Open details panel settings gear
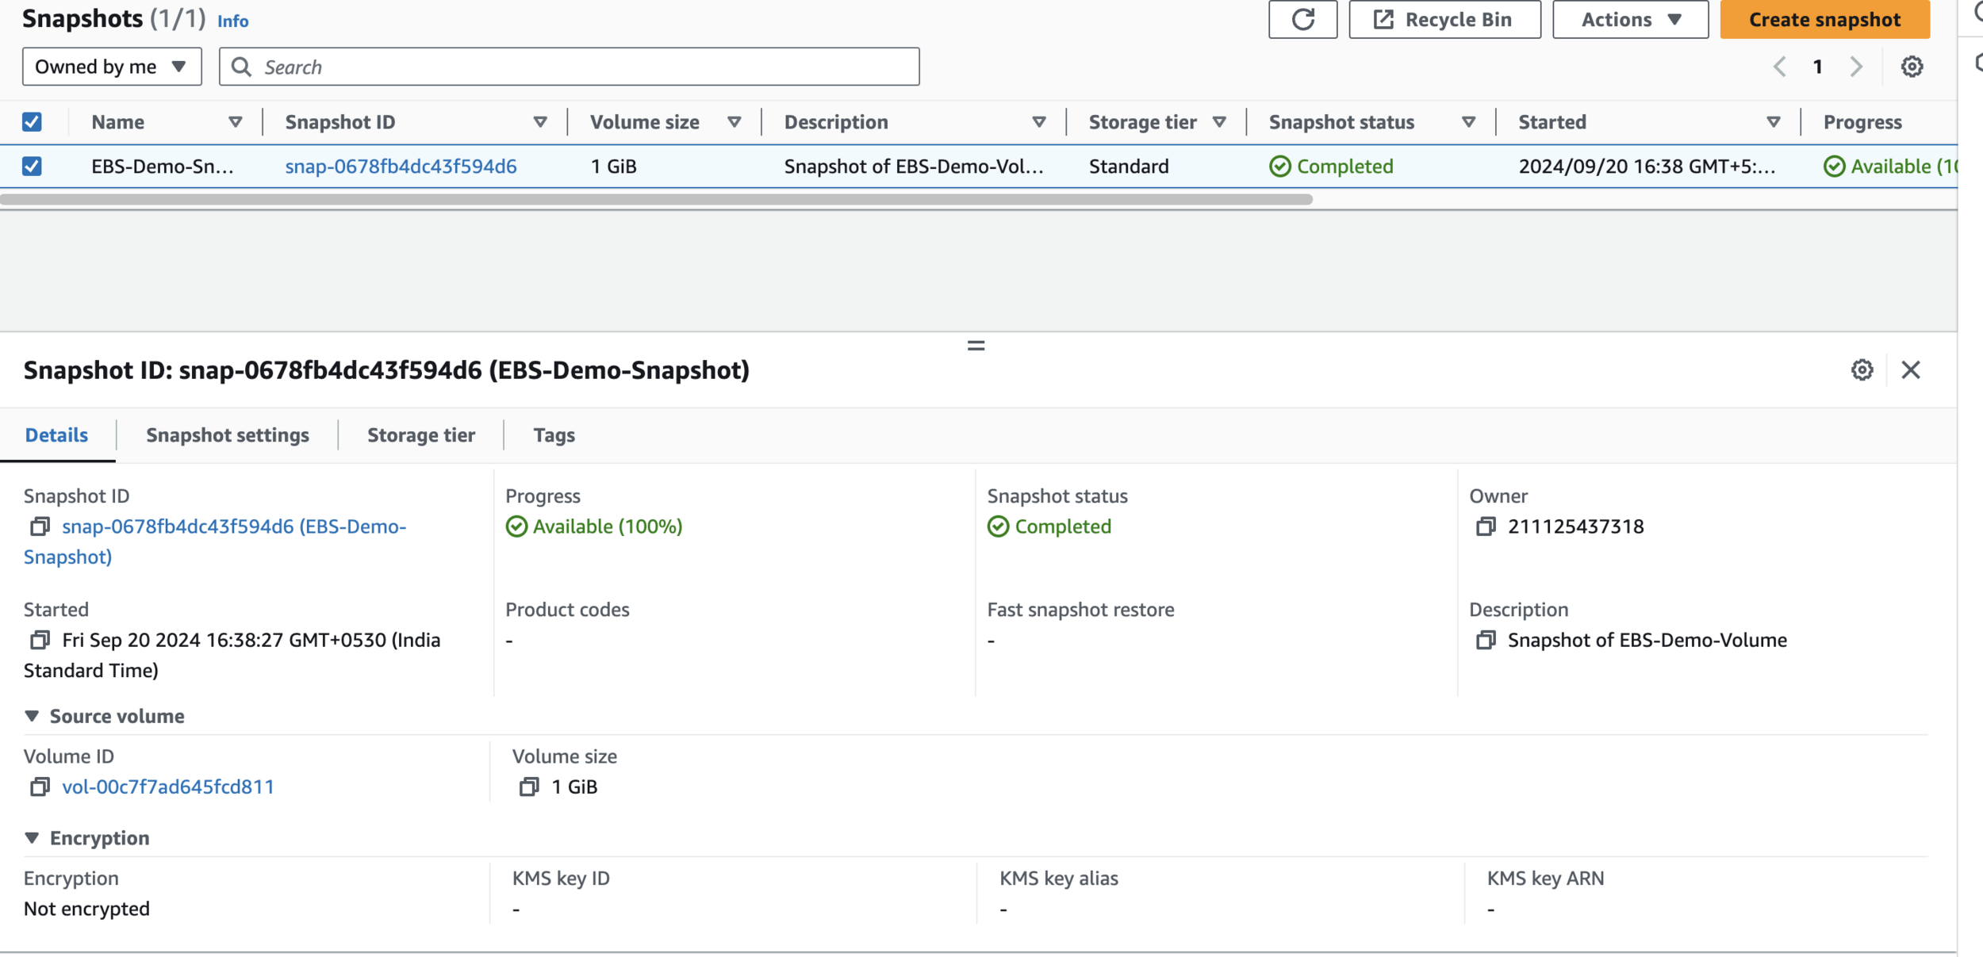 (x=1862, y=369)
